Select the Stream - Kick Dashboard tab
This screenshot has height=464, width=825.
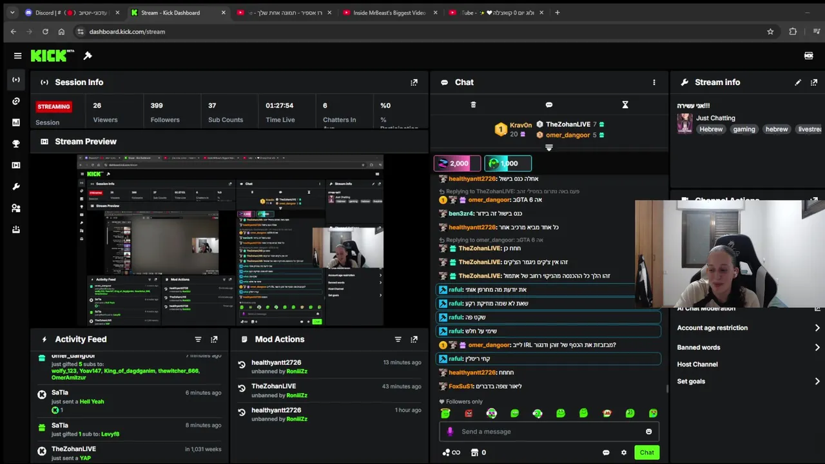pos(178,12)
